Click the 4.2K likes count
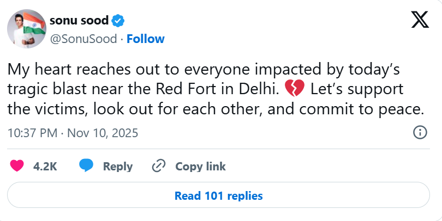 (45, 167)
